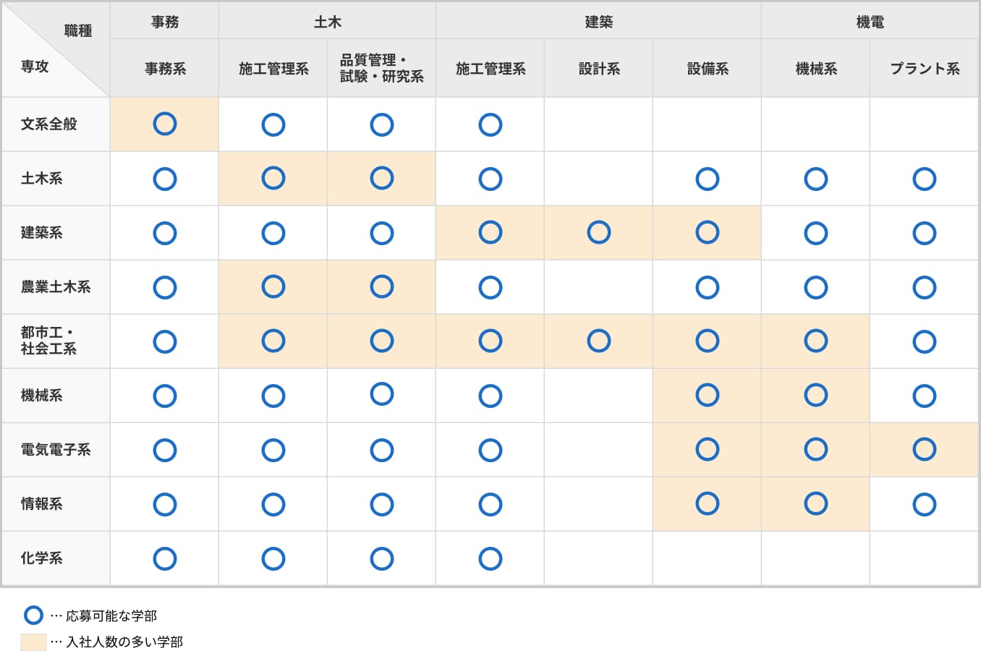Click the 土木系 circle under 土木 施工管理系
The image size is (981, 651).
pos(273,178)
